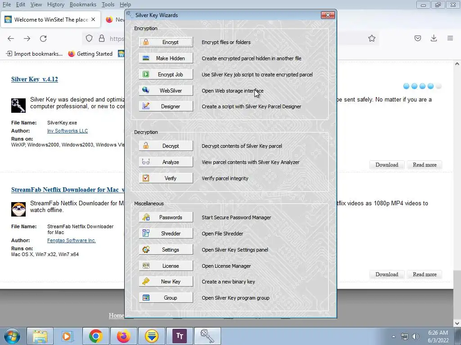Open the Silver Key v.4.12 link
Image resolution: width=461 pixels, height=345 pixels.
pyautogui.click(x=35, y=79)
